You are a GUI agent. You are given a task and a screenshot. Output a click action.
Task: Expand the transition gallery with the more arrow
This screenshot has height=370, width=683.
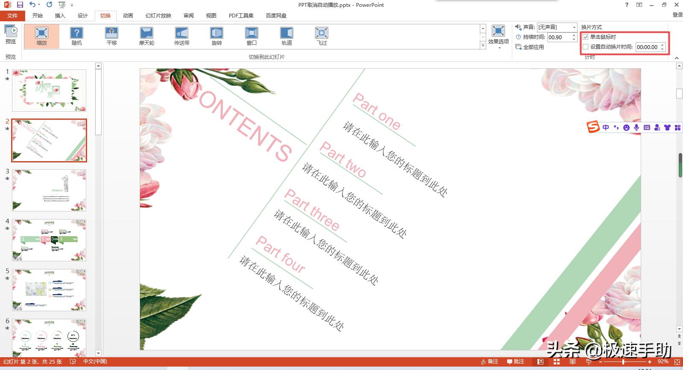[x=483, y=45]
